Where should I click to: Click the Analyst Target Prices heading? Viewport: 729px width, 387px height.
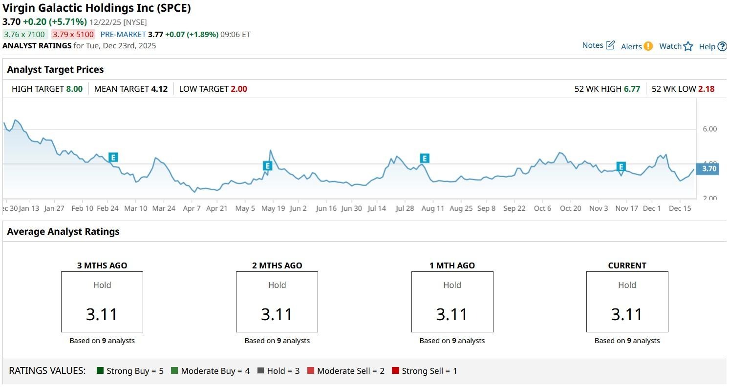[x=55, y=69]
